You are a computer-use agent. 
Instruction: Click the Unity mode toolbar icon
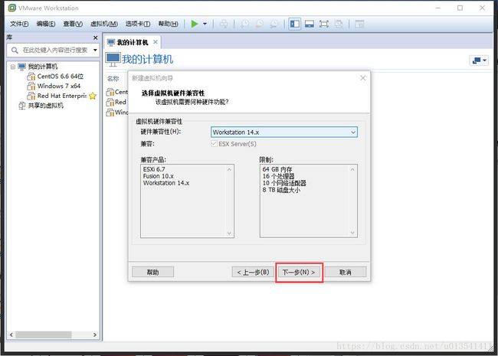(x=339, y=24)
